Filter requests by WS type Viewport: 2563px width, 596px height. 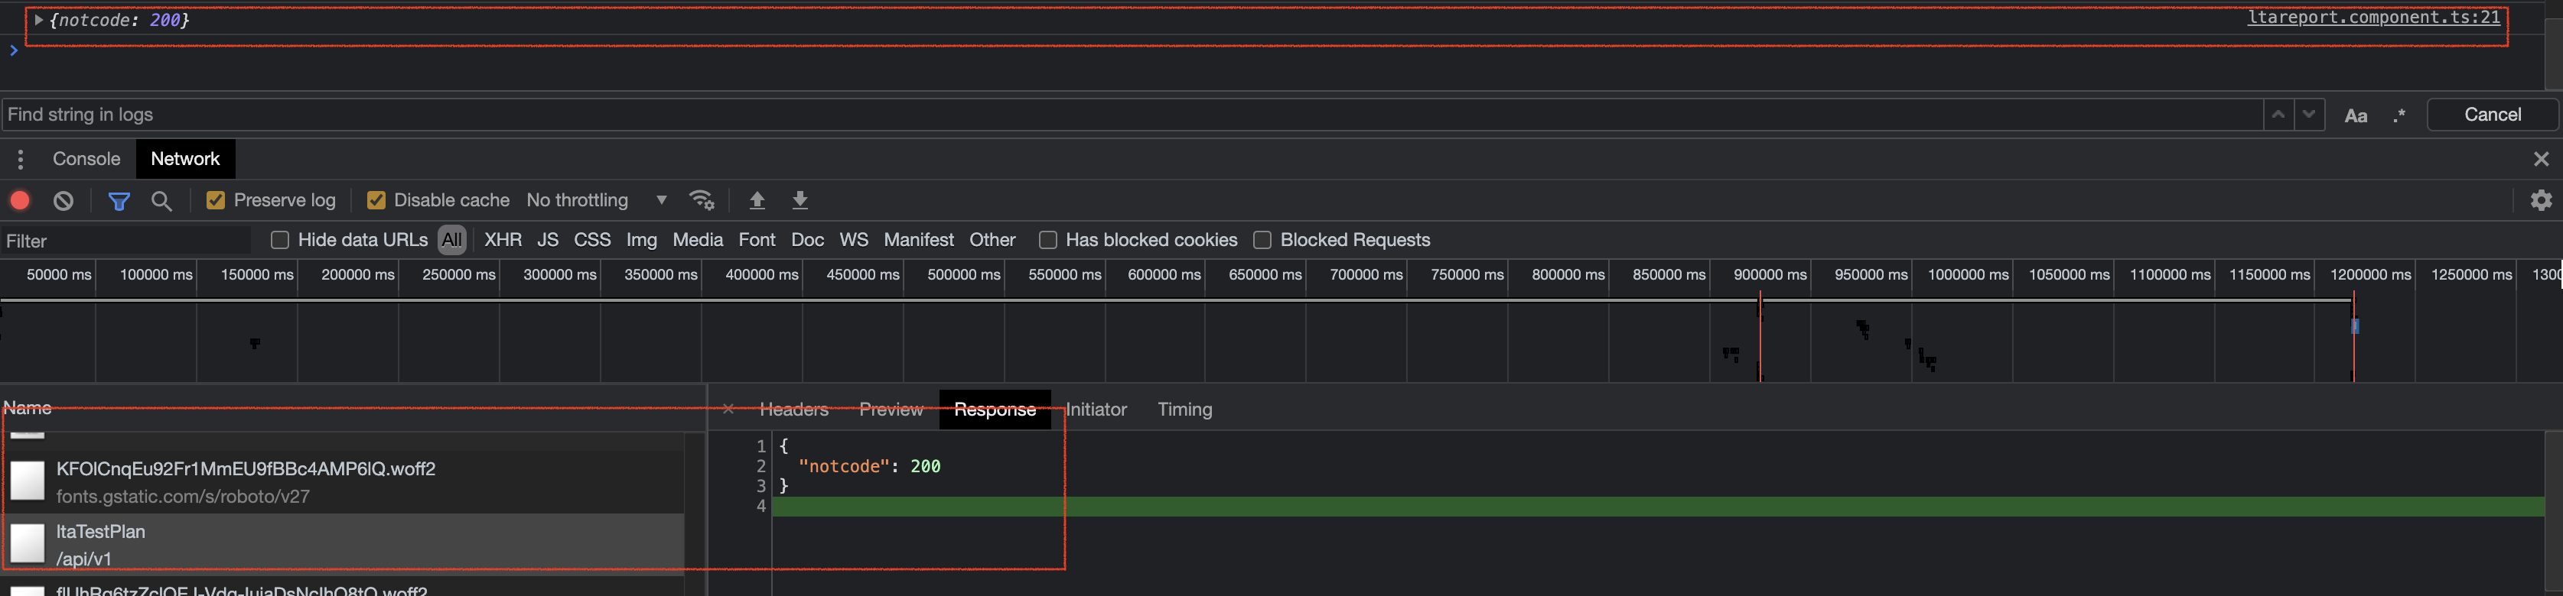click(x=854, y=241)
